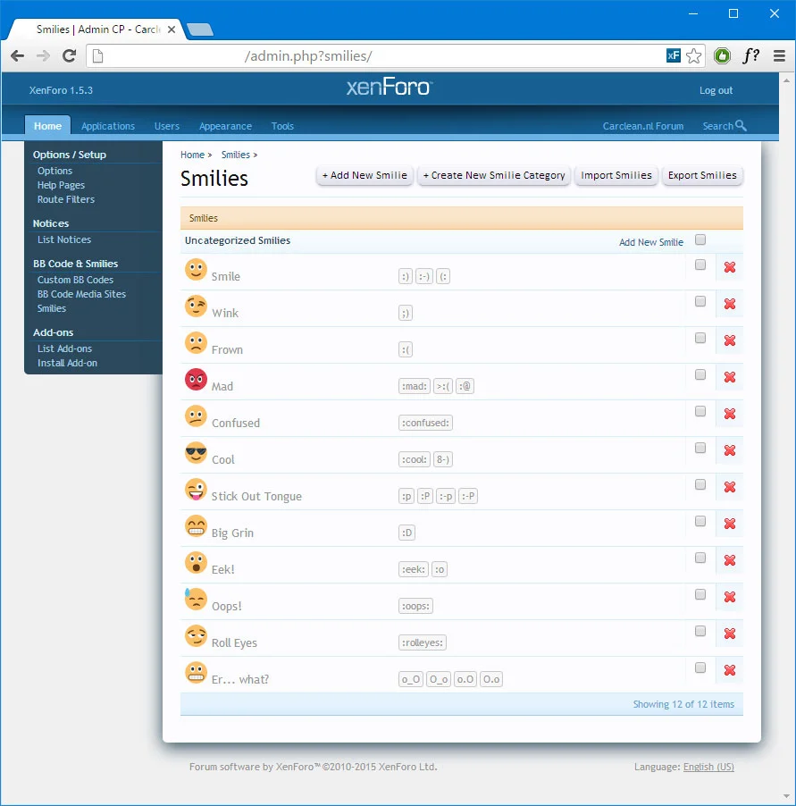Delete the Cool smilie with red X
Screen dimensions: 796x806
[x=729, y=450]
